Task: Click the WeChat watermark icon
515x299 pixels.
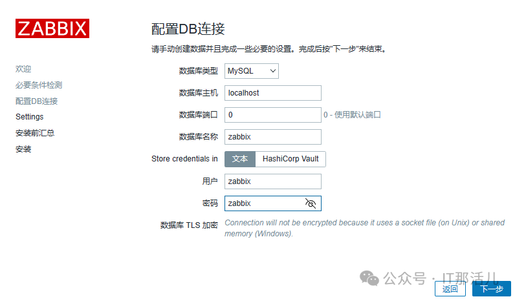Action: coord(369,278)
